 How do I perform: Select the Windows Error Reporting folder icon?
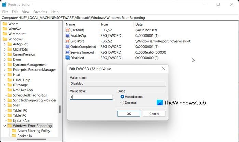(10, 126)
